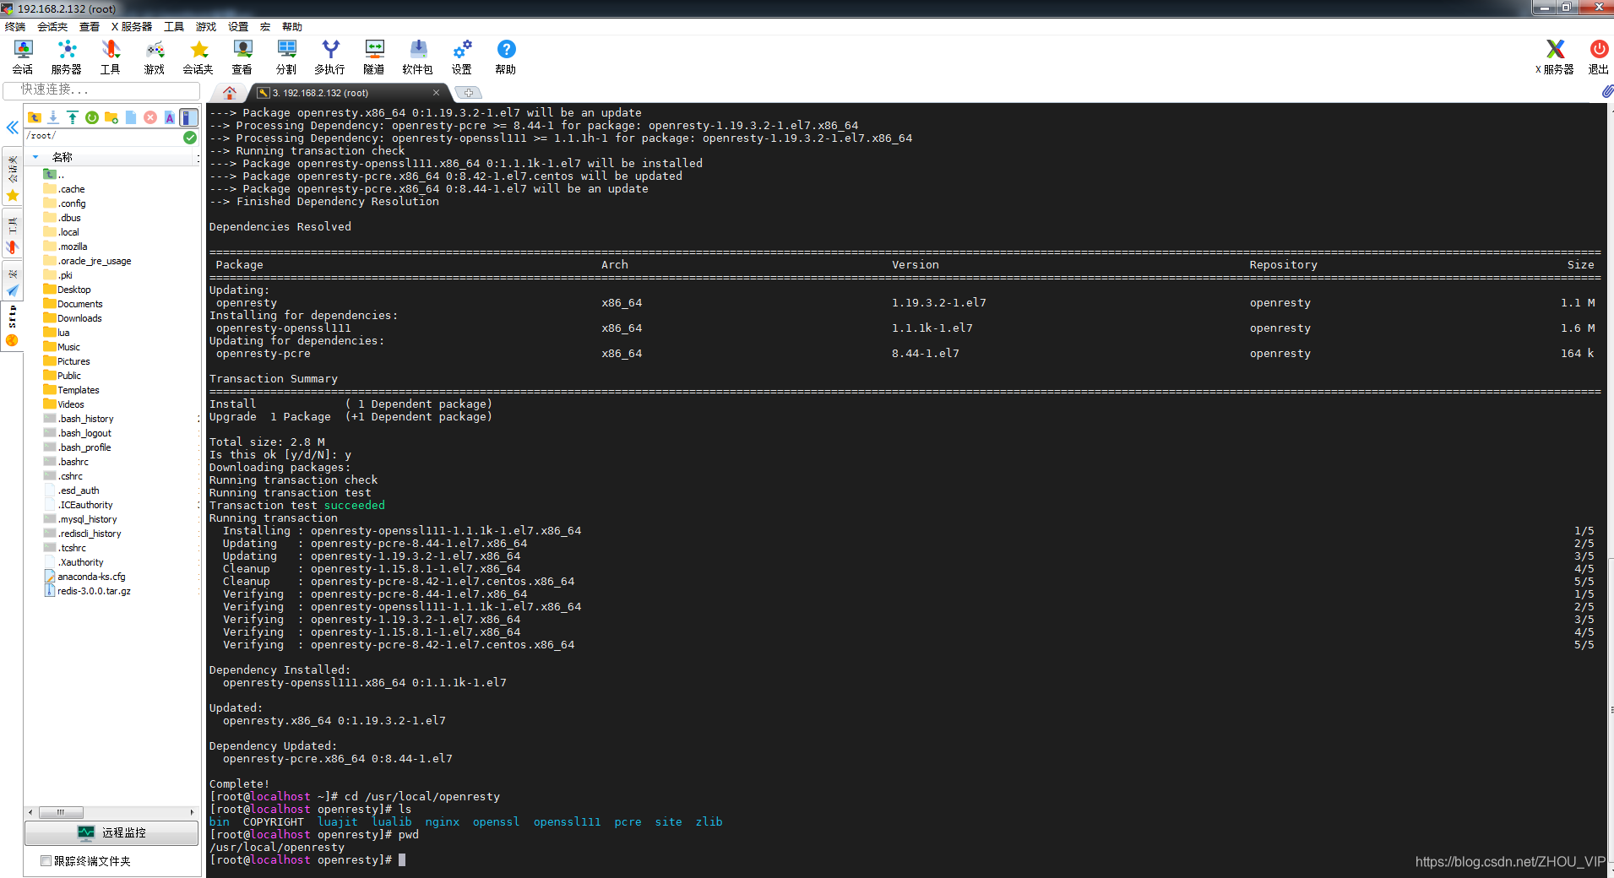Click the 查看 (View) toolbar icon
The image size is (1614, 878).
pyautogui.click(x=242, y=57)
